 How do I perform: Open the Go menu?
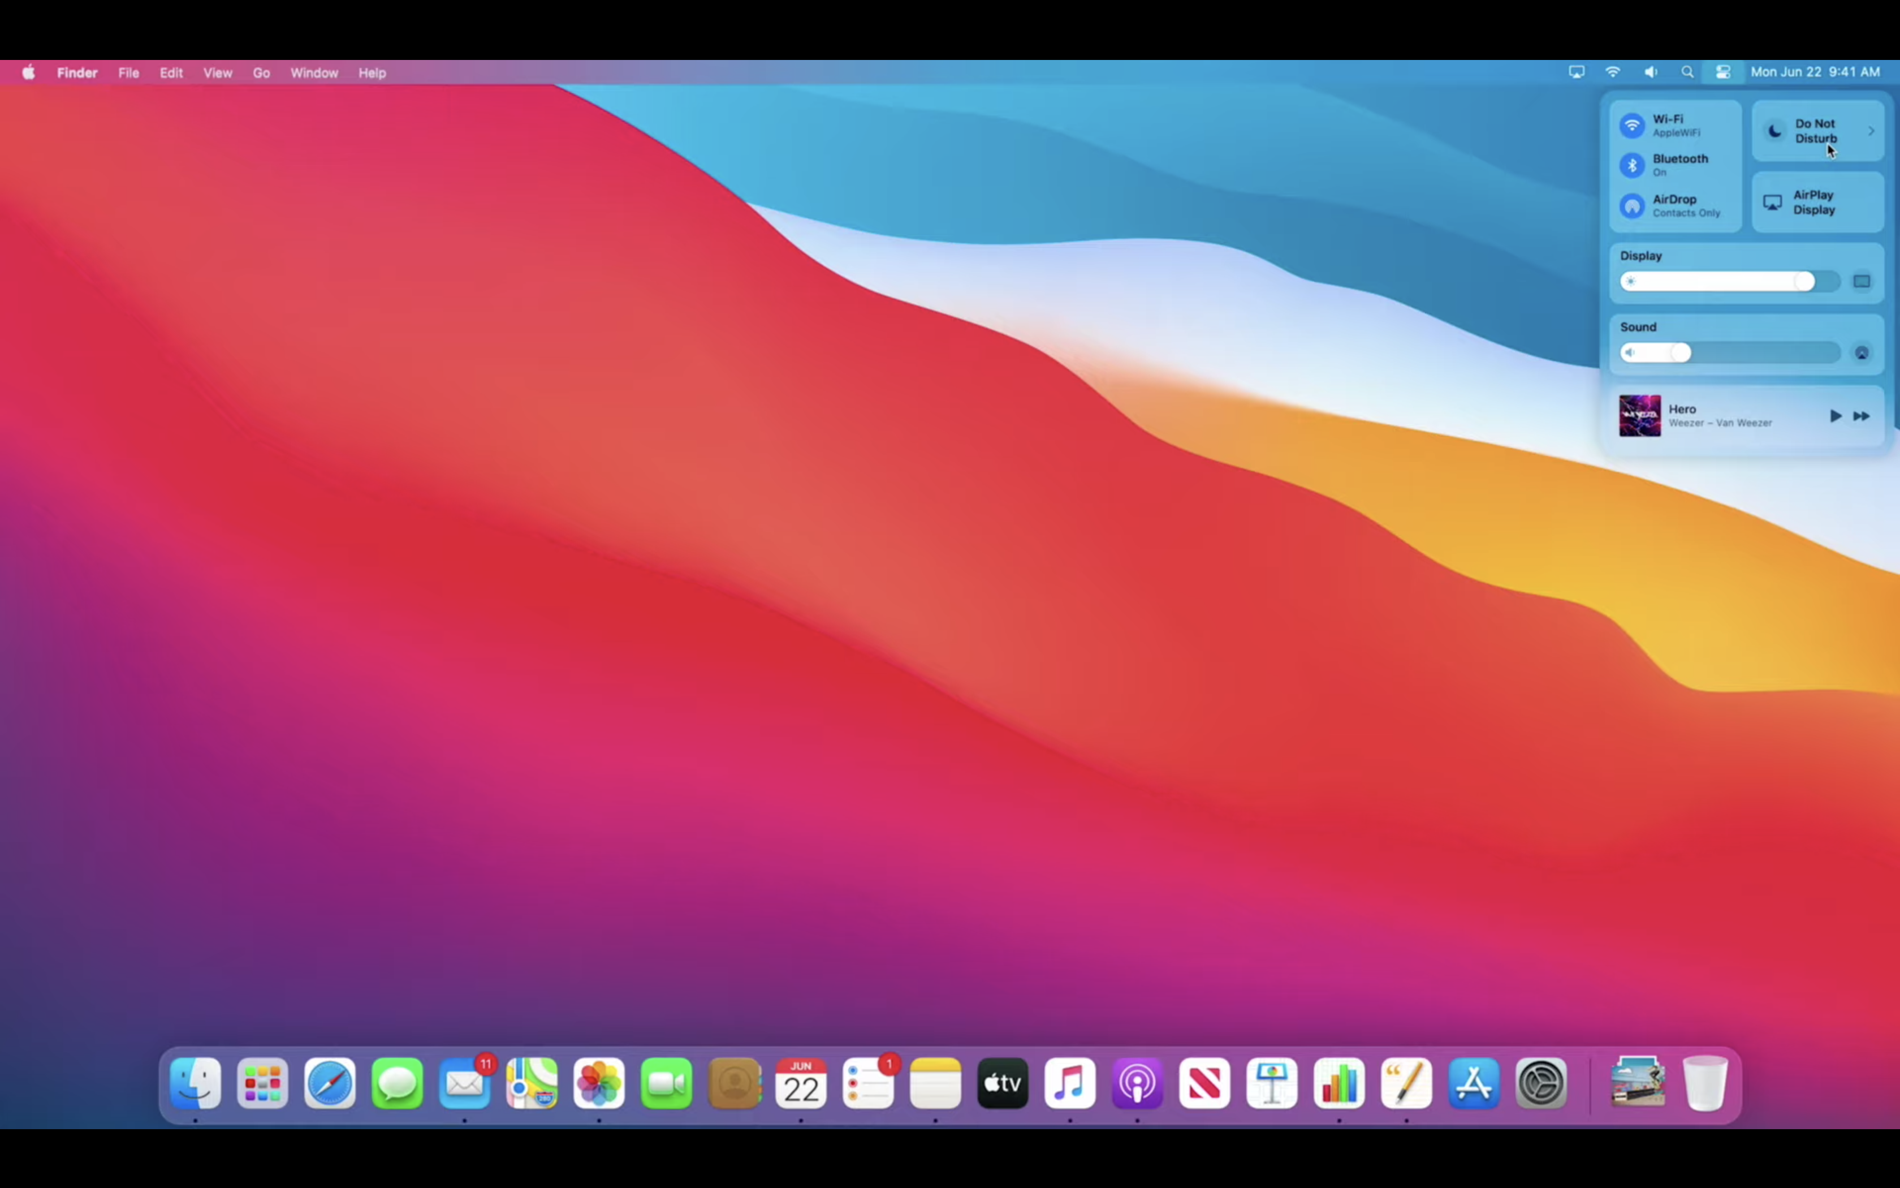[261, 72]
